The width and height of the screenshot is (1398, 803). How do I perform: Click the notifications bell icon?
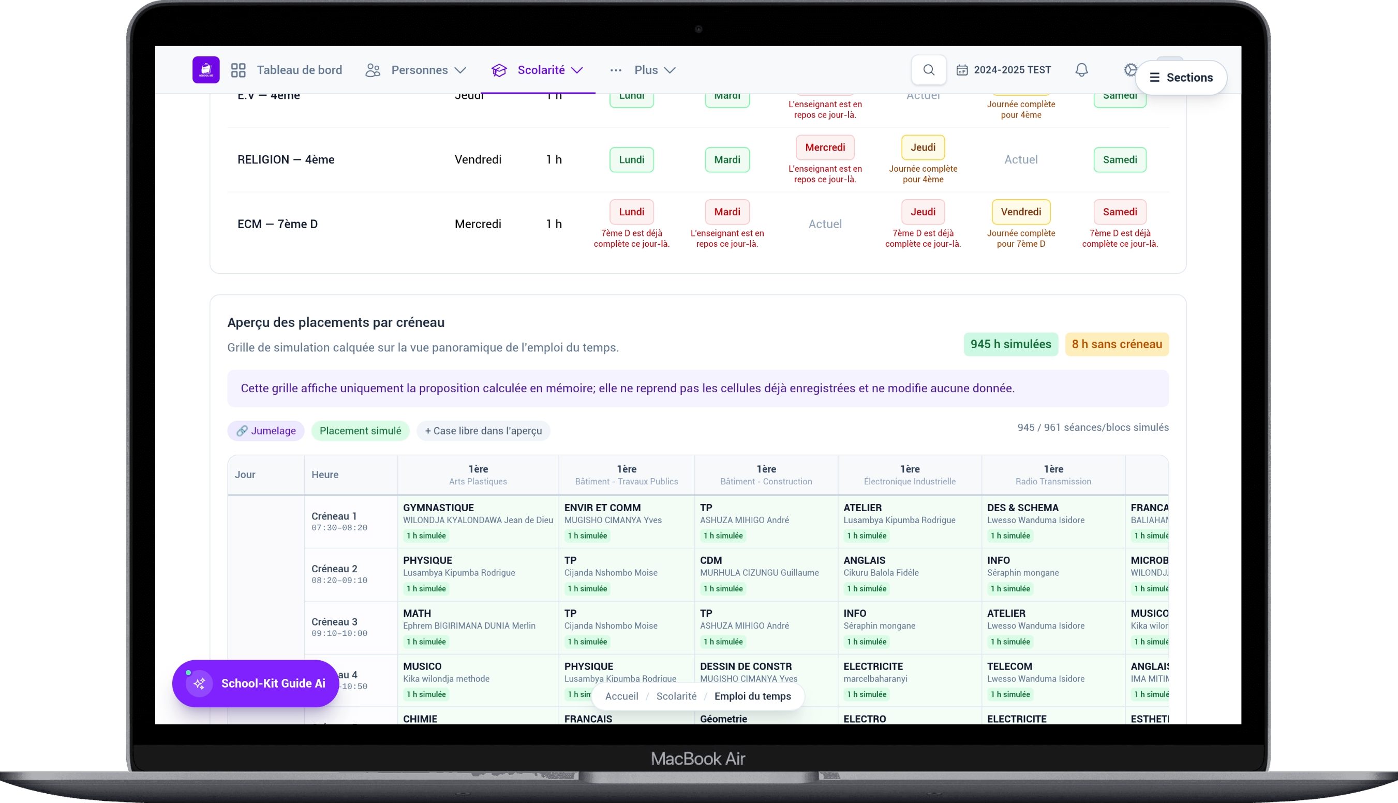point(1081,70)
